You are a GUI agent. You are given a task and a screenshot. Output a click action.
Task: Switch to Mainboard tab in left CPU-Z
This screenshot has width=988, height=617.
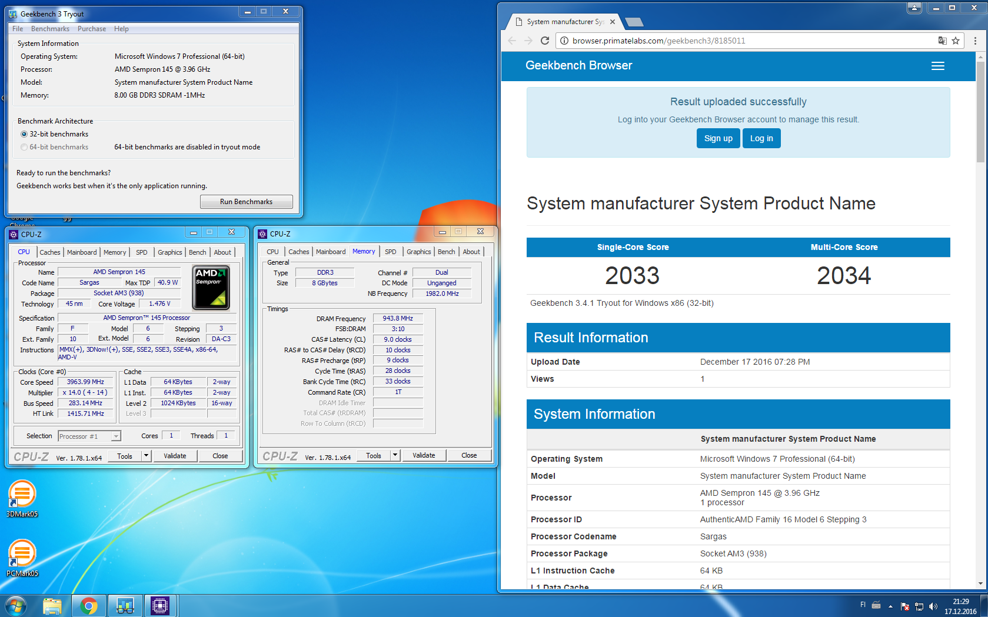point(82,252)
